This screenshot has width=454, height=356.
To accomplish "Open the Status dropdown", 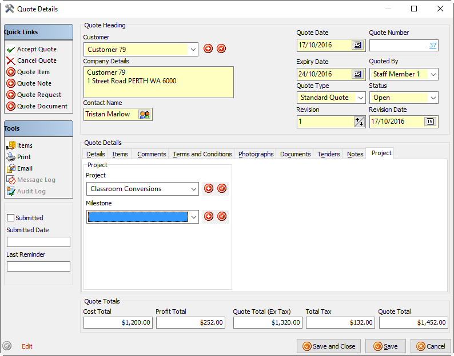I will point(433,98).
